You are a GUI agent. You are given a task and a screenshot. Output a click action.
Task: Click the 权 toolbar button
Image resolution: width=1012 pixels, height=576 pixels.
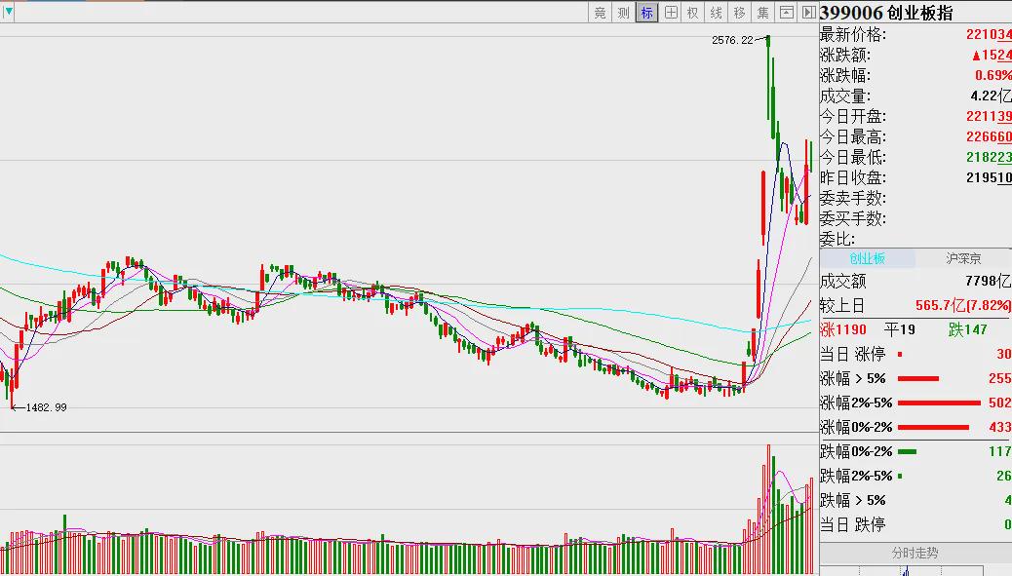tap(692, 13)
